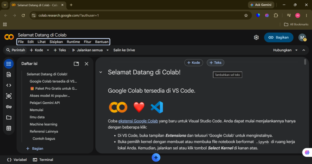Open the Runtime menu
Screen dimensions: 312x164
coord(73,42)
